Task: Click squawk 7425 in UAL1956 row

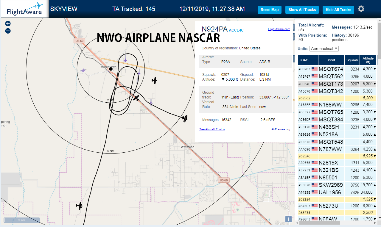Action: pyautogui.click(x=355, y=192)
